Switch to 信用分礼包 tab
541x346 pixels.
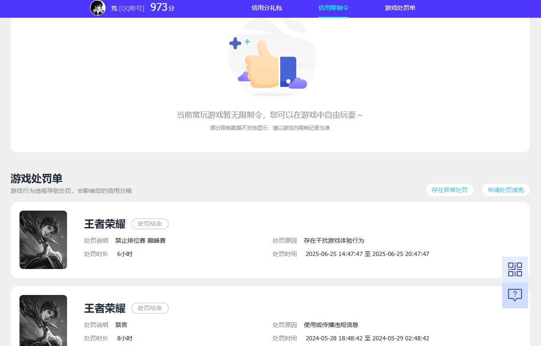tap(267, 8)
